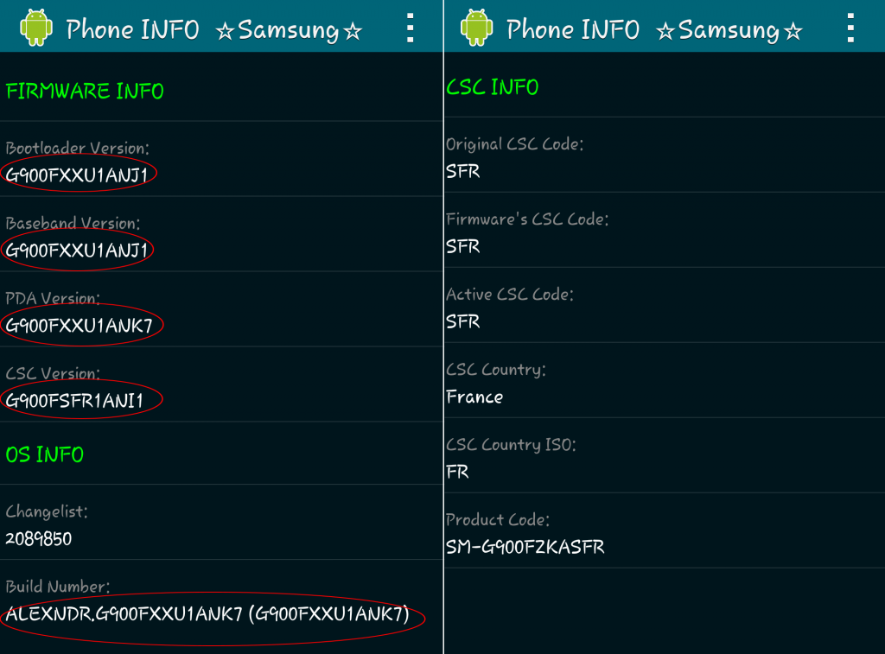Open the overflow menu in right panel

[850, 29]
